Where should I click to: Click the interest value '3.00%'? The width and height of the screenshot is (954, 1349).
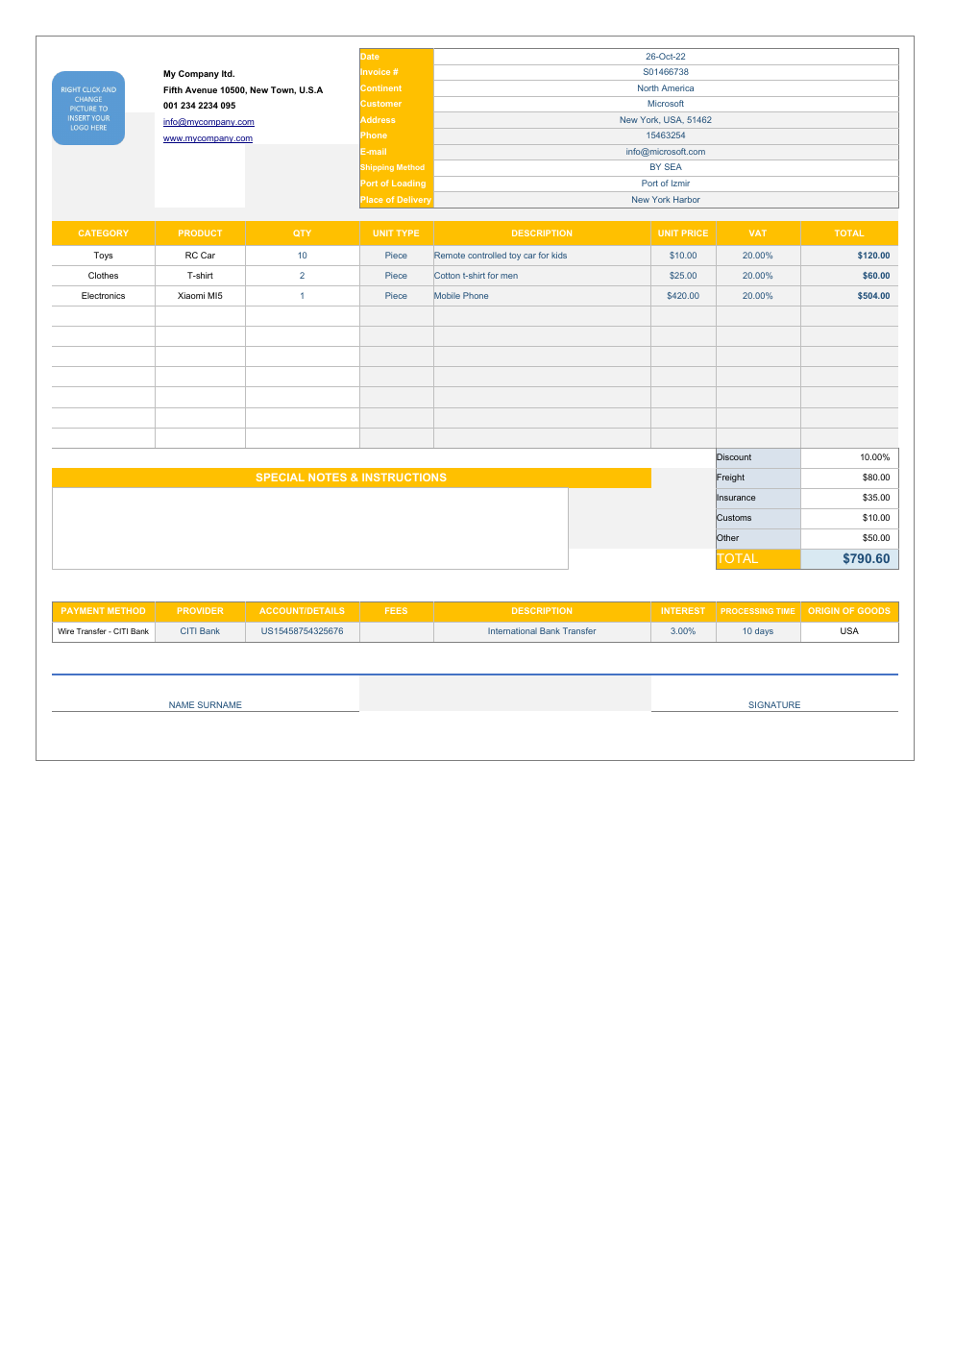683,631
